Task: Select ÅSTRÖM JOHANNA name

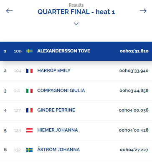Action: (x=58, y=149)
